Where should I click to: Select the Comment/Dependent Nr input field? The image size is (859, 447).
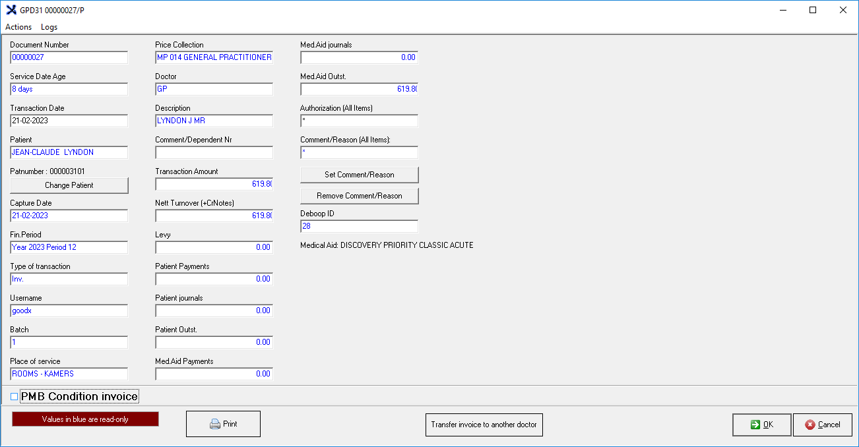(x=214, y=152)
